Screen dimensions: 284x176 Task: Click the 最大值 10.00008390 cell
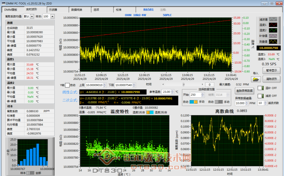[x=39, y=32]
